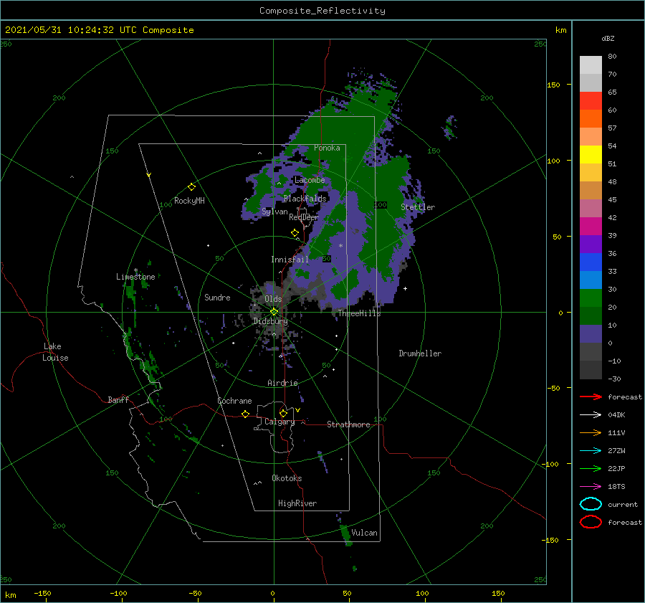
Task: Click the Blackfalds city label
Action: pos(305,199)
